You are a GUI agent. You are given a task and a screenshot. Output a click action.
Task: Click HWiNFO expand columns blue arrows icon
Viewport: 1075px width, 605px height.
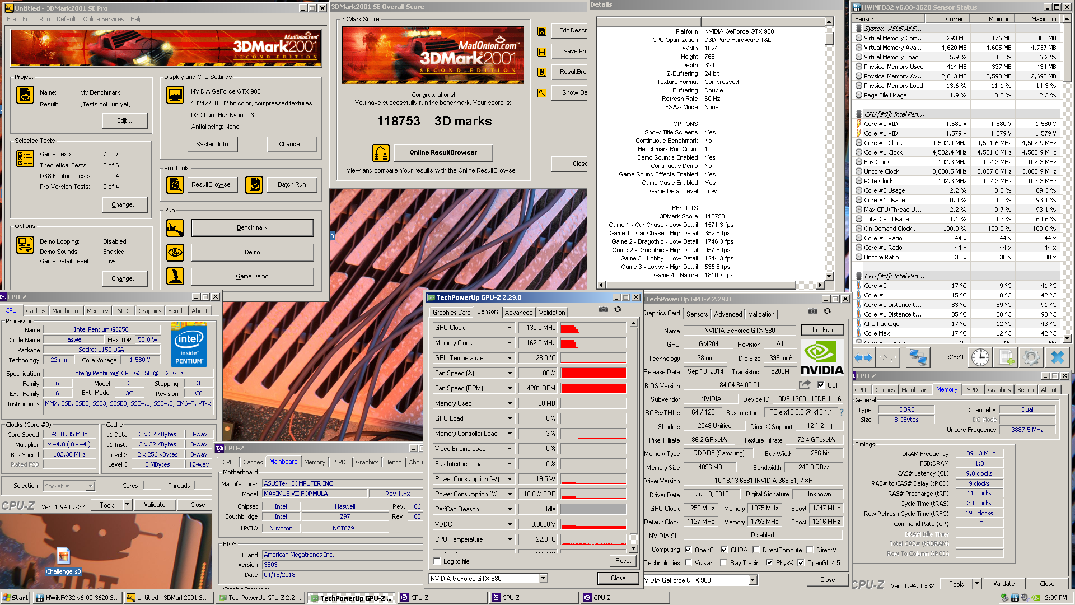click(863, 357)
